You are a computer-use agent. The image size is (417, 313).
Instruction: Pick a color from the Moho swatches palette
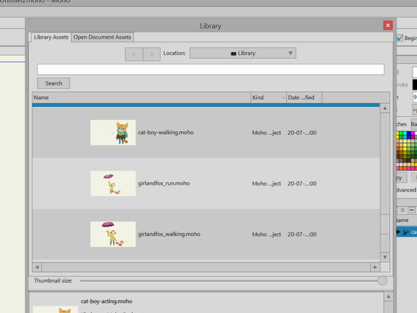[406, 150]
